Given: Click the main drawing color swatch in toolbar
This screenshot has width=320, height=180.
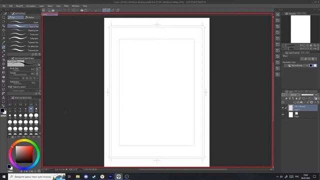Looking at the screenshot, I should [x=2, y=110].
